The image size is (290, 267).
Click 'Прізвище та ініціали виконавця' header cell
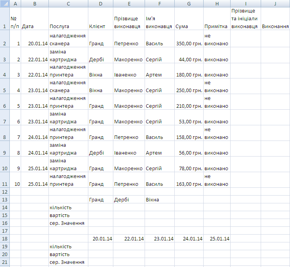click(245, 18)
